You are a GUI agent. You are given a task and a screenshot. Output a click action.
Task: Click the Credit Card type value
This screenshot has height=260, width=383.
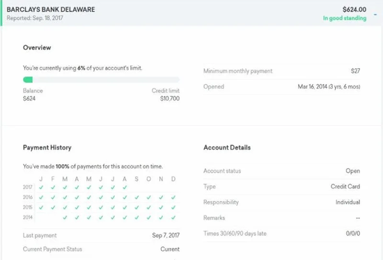[x=345, y=186]
